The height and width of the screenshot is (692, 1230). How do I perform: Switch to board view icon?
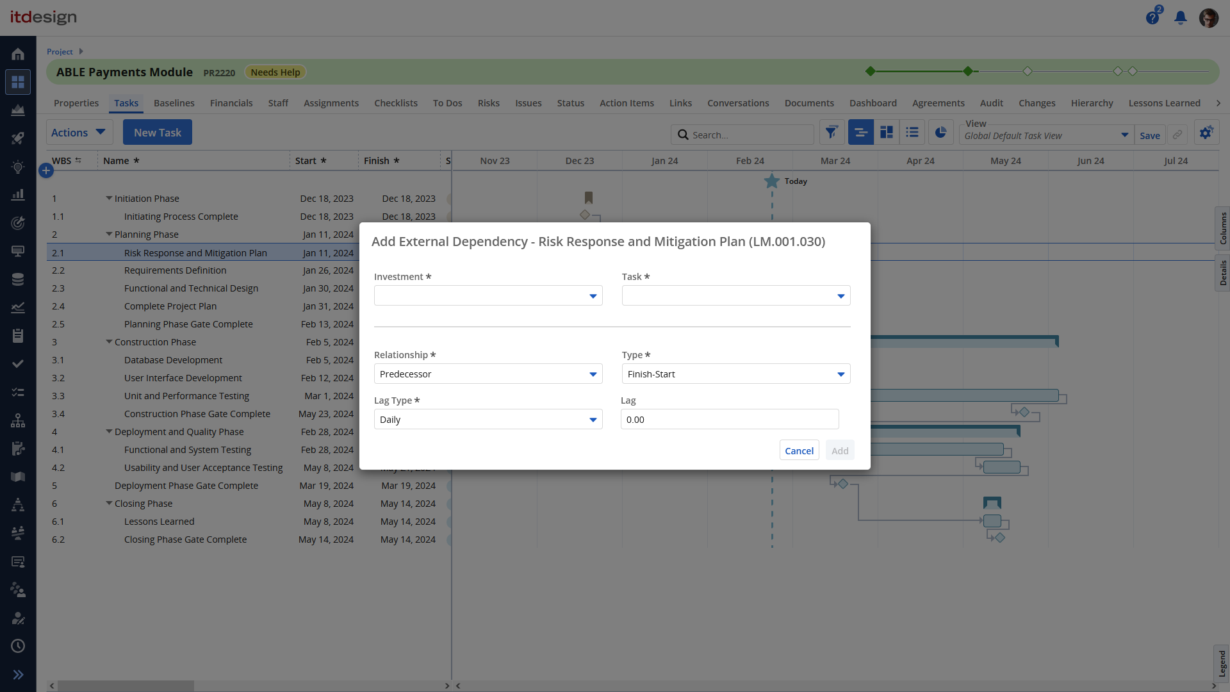887,133
